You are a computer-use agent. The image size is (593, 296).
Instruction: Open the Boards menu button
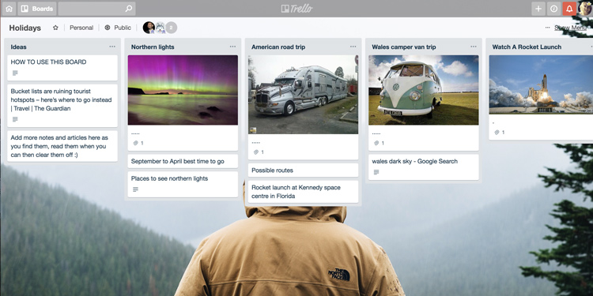point(37,9)
